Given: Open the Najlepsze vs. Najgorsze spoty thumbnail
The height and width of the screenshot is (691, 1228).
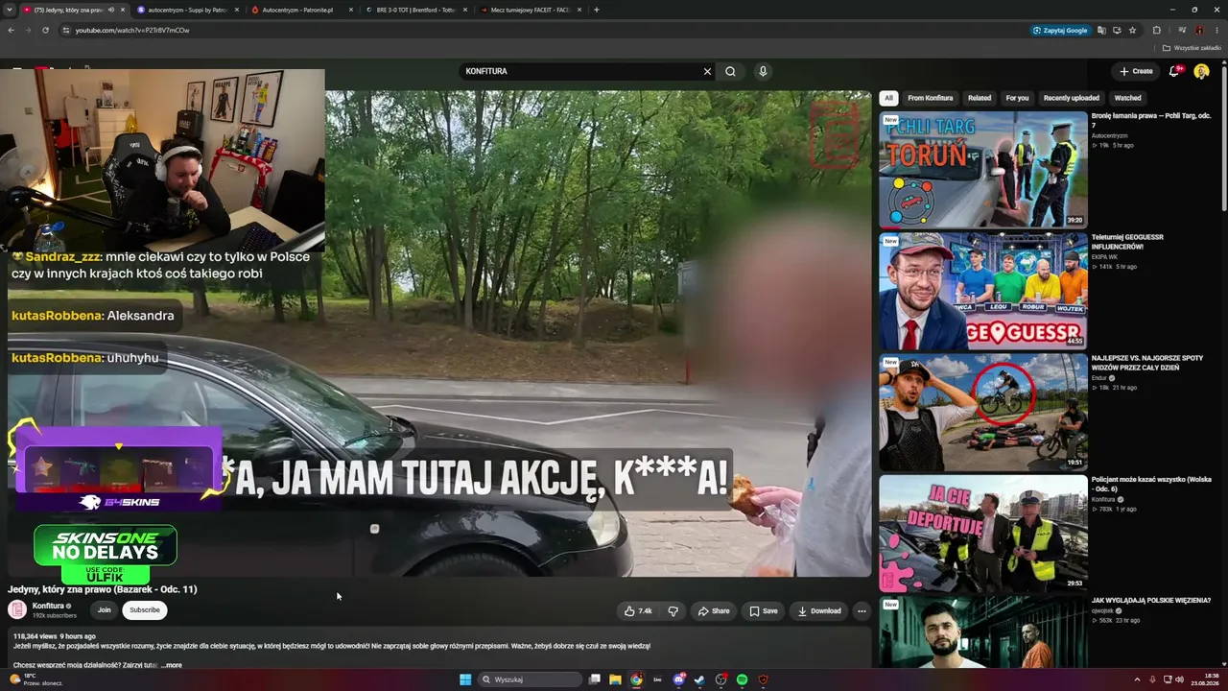Looking at the screenshot, I should (x=983, y=413).
